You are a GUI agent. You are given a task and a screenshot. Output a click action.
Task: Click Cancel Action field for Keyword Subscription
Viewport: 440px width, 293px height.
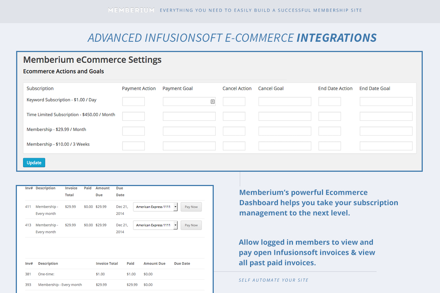coord(234,101)
